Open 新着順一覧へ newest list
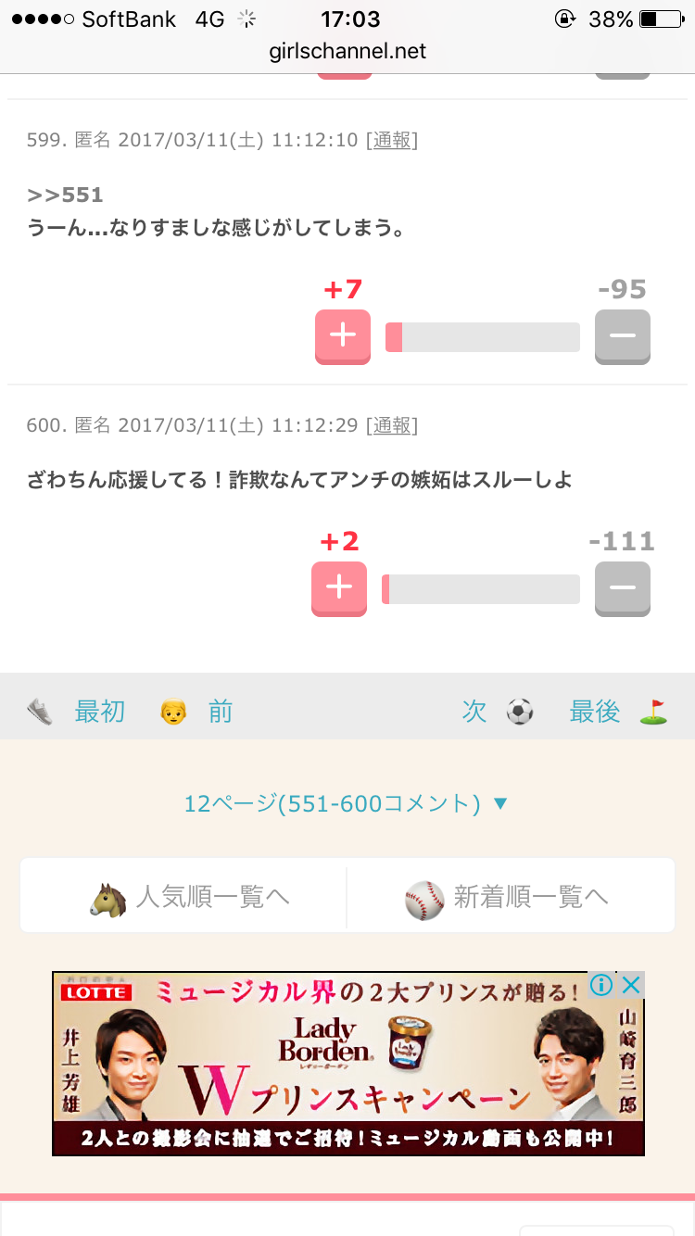 [511, 898]
